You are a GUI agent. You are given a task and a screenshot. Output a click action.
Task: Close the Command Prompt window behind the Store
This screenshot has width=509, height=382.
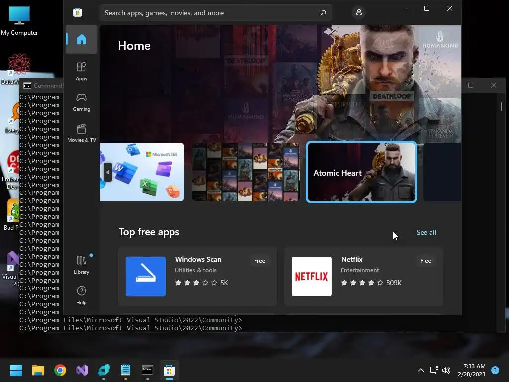[x=494, y=85]
